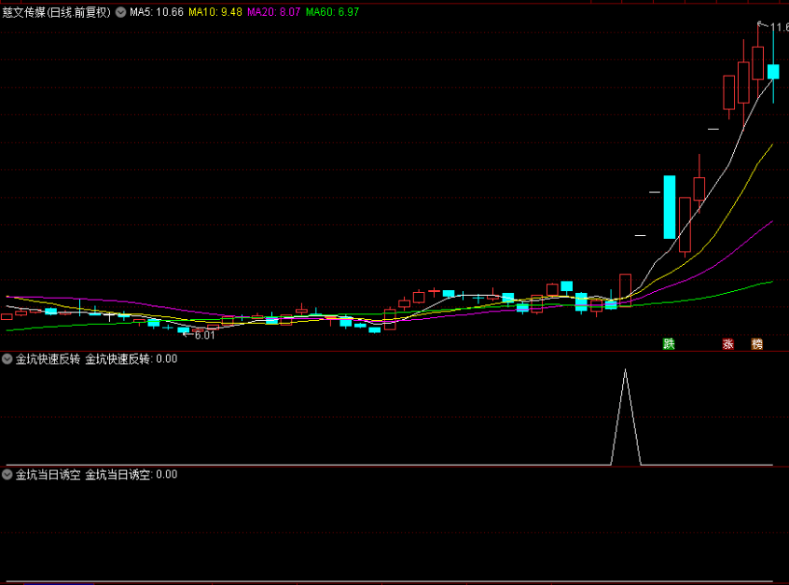Open the main chart indicator dropdown arrow
The image size is (789, 585).
120,12
